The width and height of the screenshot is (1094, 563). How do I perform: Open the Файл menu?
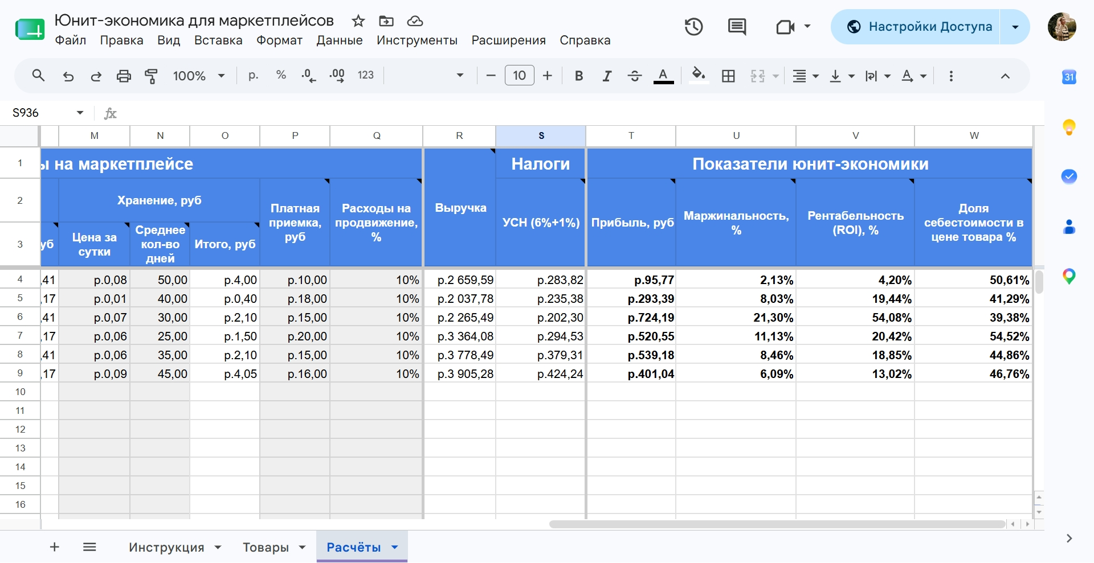71,40
